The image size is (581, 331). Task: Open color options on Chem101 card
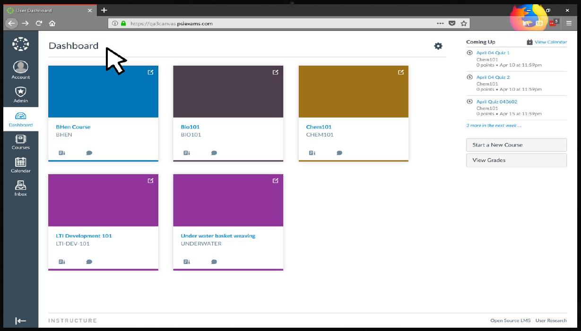tap(401, 72)
